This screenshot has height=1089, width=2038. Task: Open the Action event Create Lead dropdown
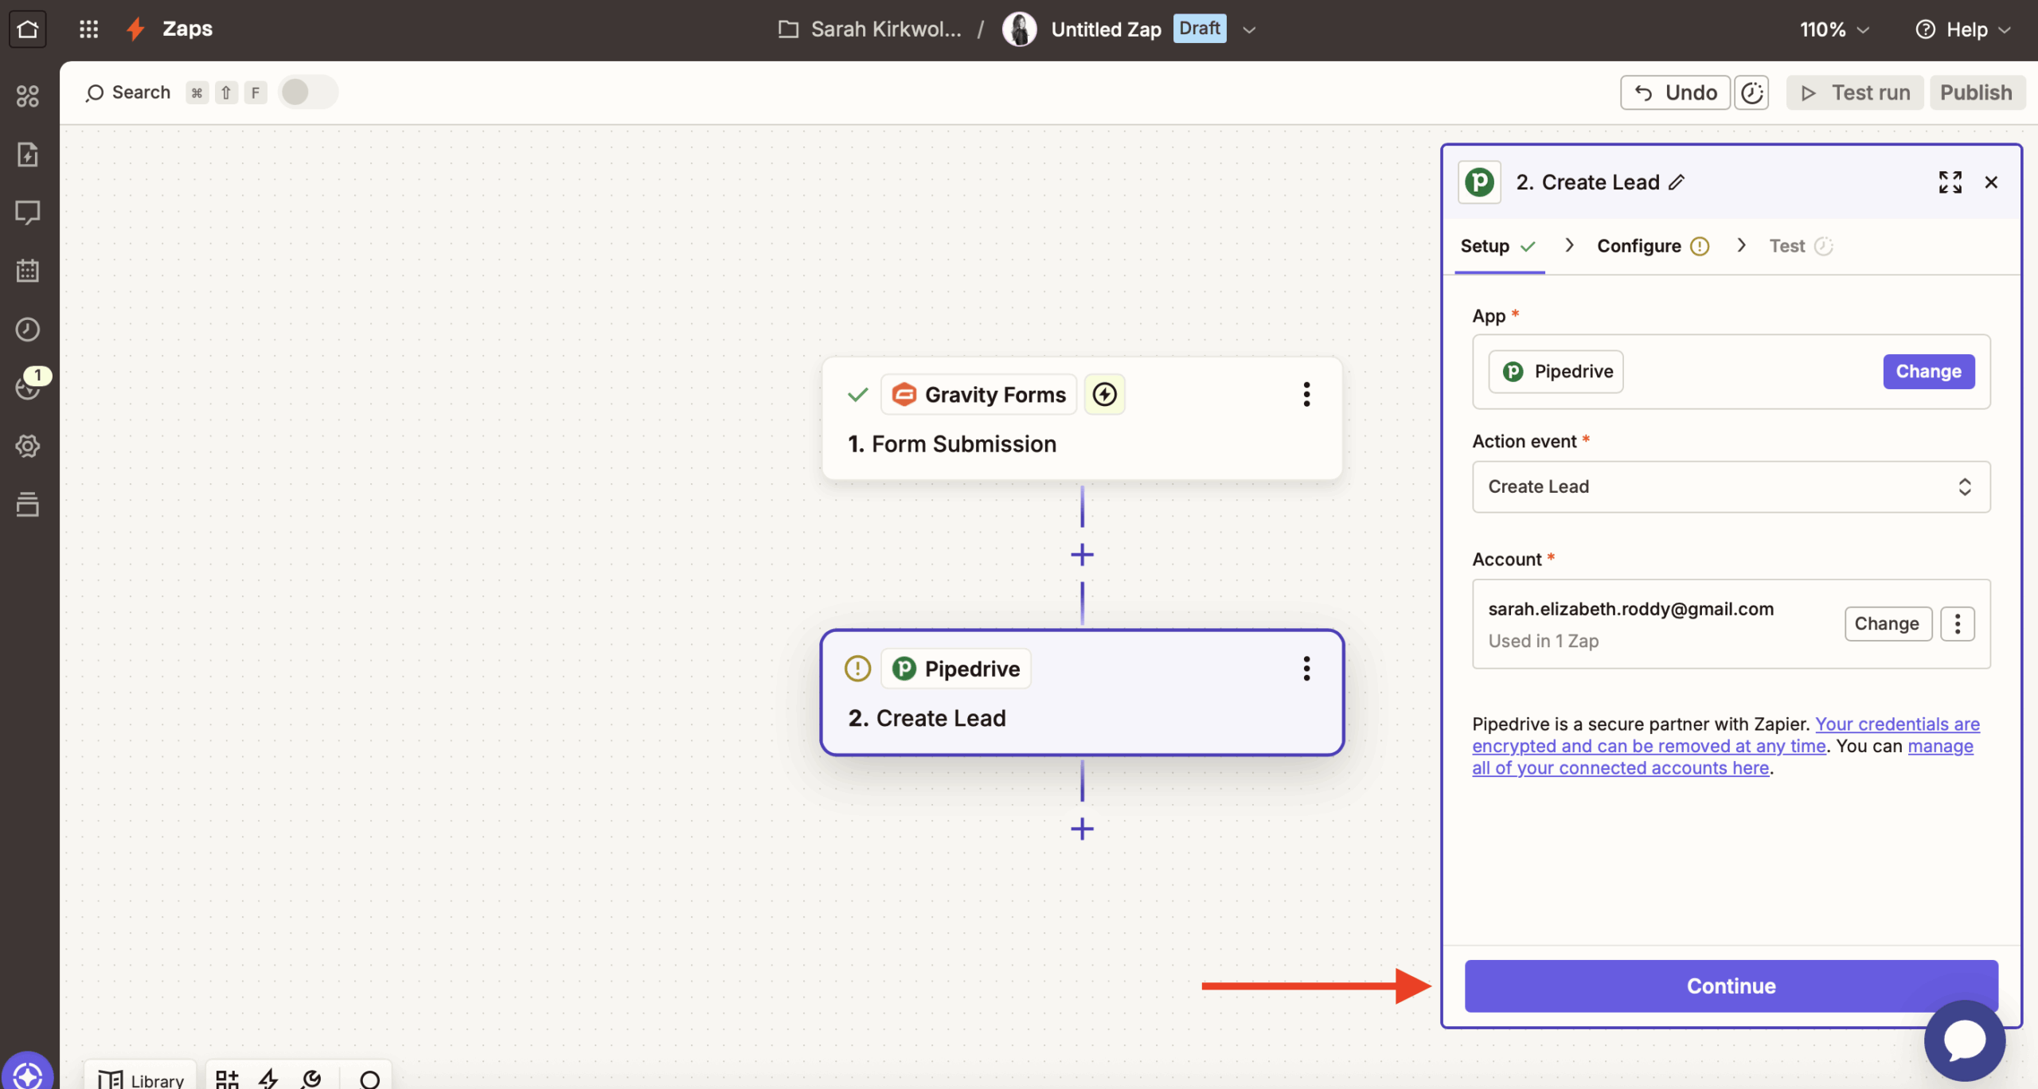(x=1731, y=486)
